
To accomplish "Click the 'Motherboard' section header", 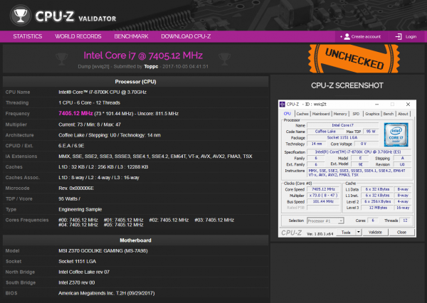I will pos(136,240).
